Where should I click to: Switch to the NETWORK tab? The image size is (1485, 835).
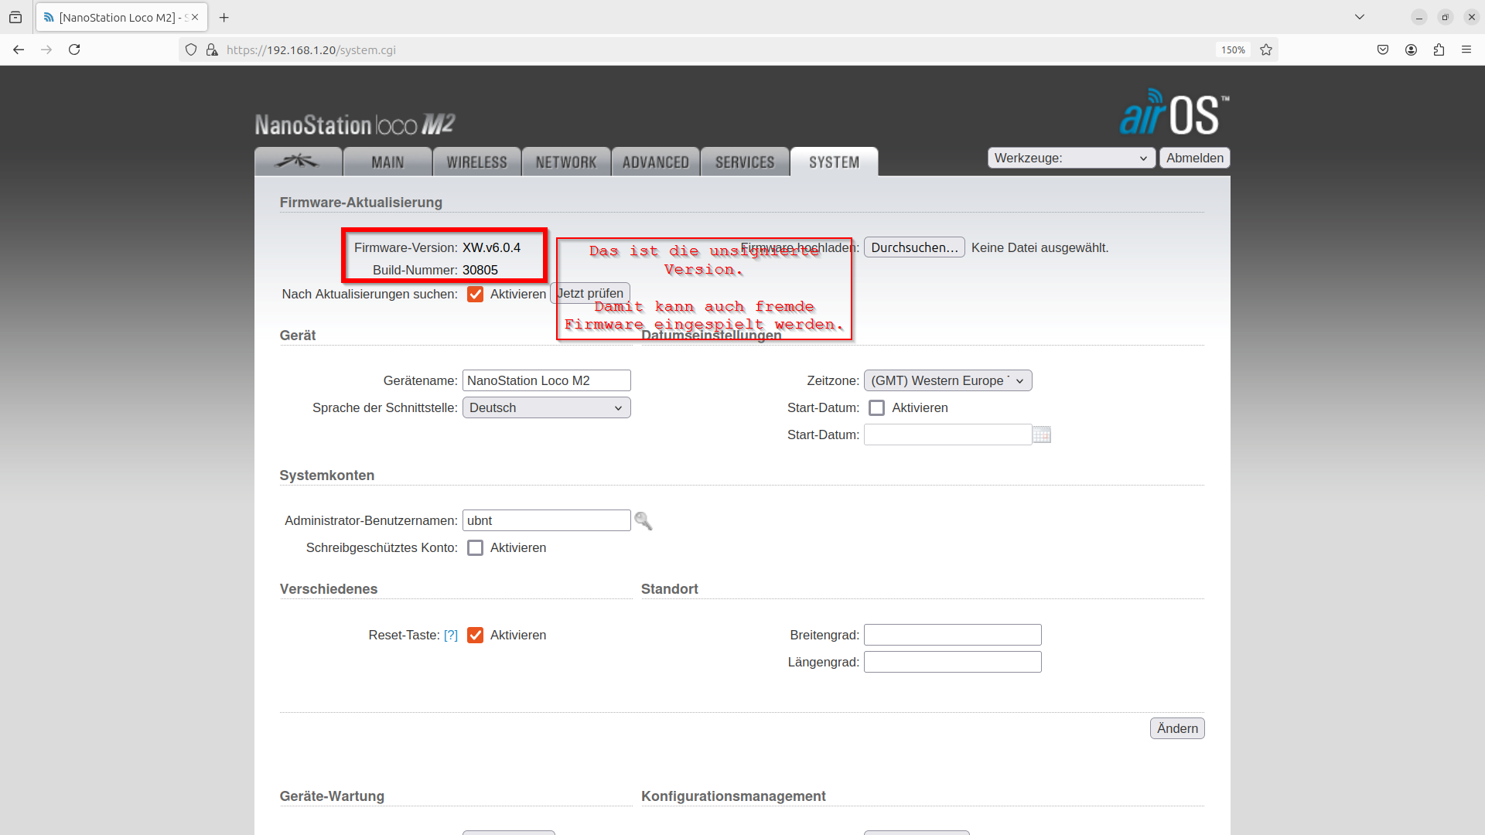pyautogui.click(x=565, y=162)
